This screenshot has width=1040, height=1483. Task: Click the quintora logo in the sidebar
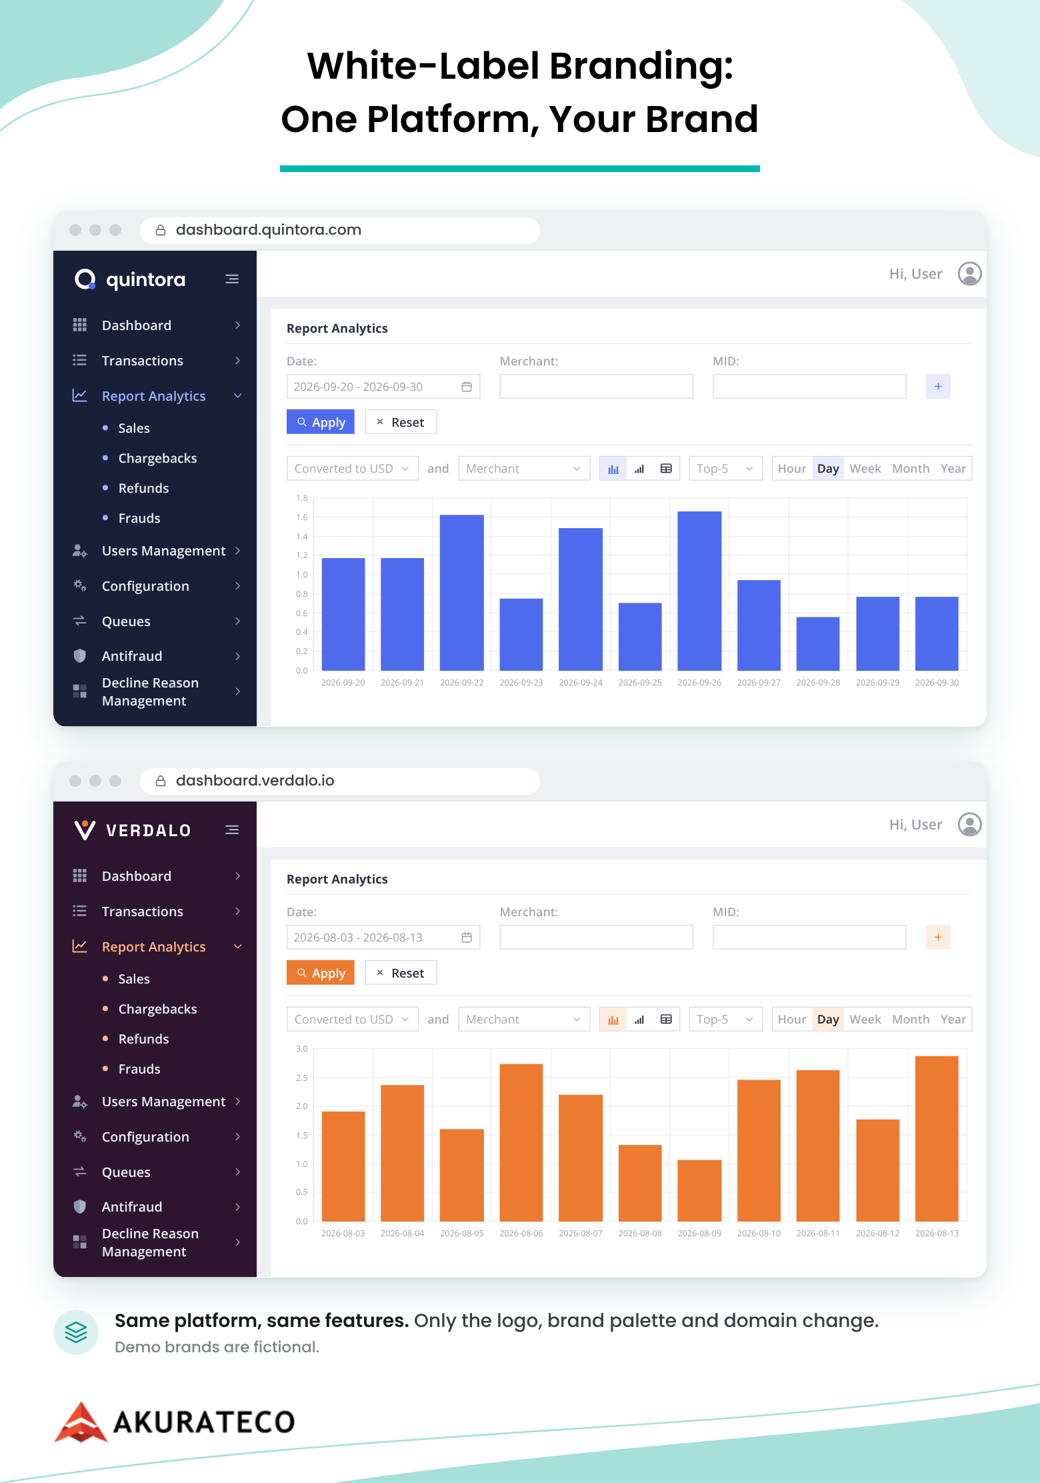coord(130,279)
